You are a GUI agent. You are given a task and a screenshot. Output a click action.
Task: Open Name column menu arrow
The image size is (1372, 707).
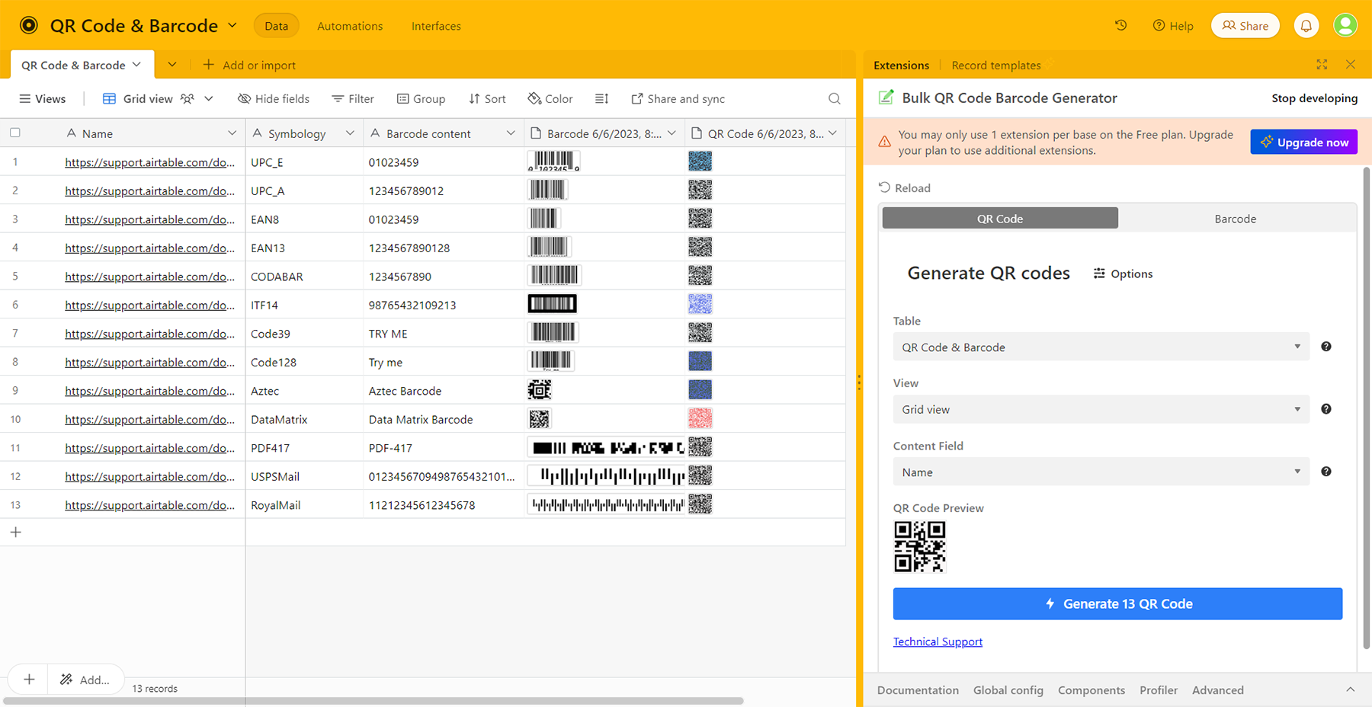(232, 133)
